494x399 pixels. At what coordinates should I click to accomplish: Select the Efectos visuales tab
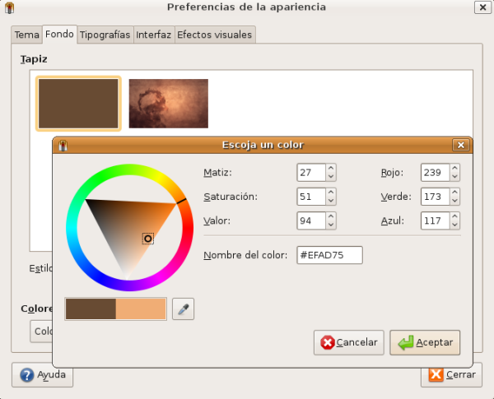coord(214,35)
